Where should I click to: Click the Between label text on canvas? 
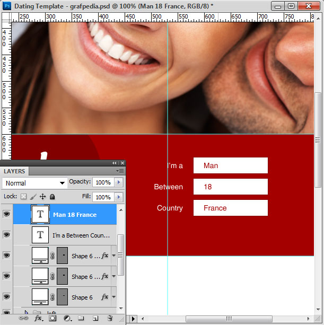pyautogui.click(x=168, y=187)
